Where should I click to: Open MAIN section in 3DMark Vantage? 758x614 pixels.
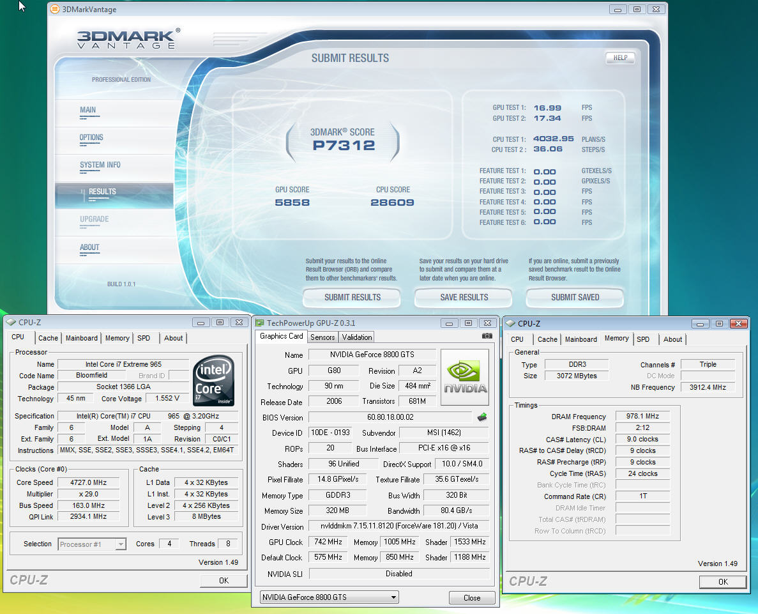click(88, 110)
